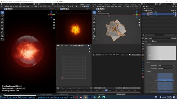Select the Add Cube tool in left window

click(2, 39)
